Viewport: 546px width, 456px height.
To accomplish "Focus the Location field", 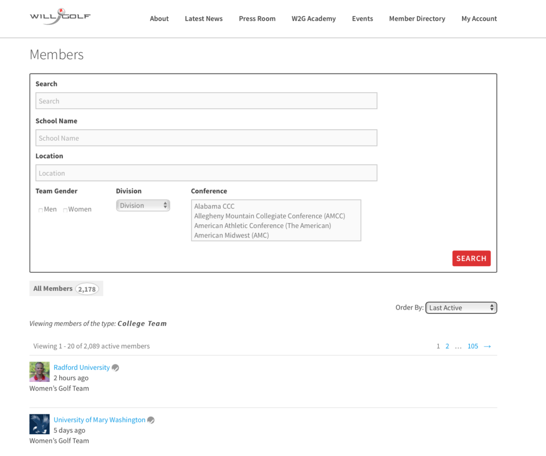I will 206,173.
